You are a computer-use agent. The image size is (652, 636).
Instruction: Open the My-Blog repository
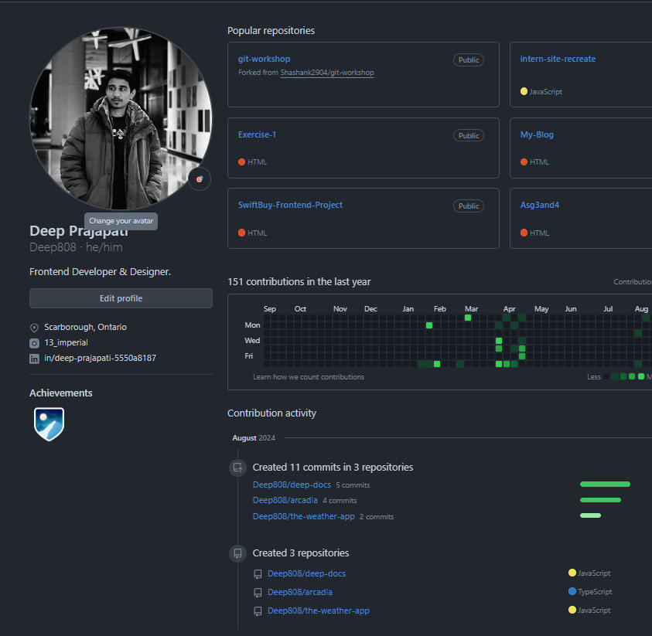pos(537,134)
